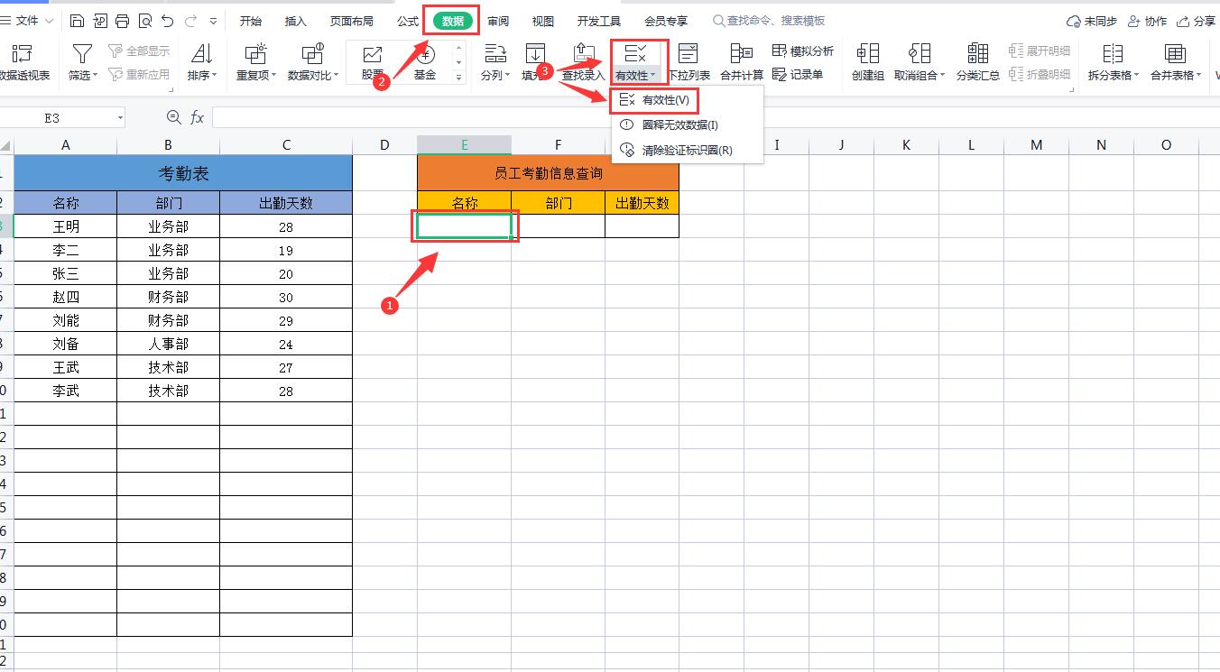The height and width of the screenshot is (672, 1220).
Task: Click the 分列 text-to-columns icon
Action: click(494, 54)
